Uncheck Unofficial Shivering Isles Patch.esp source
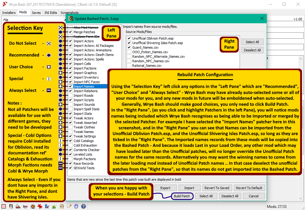Image resolution: width=305 pixels, height=210 pixels. point(129,43)
